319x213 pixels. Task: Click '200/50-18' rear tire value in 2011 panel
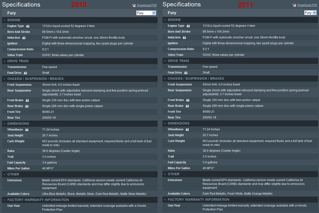pos(209,117)
